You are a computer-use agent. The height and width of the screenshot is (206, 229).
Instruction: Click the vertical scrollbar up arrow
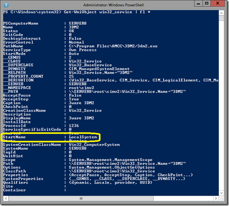221,13
